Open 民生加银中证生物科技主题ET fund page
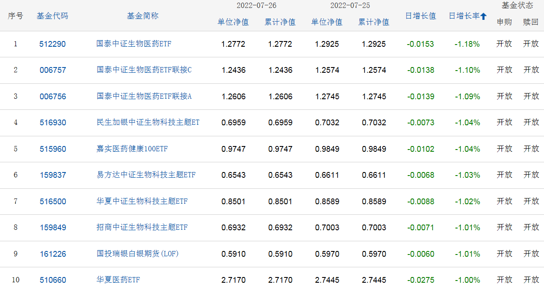This screenshot has height=292, width=544. click(x=148, y=122)
